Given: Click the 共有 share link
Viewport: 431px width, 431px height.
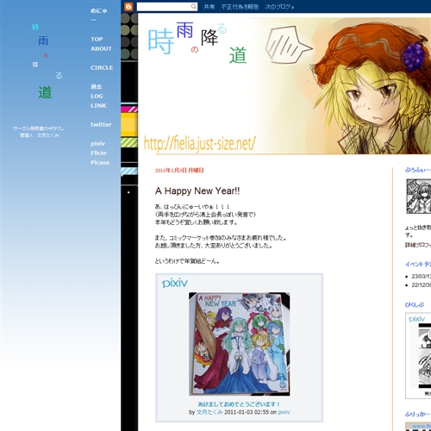Looking at the screenshot, I should [x=209, y=7].
